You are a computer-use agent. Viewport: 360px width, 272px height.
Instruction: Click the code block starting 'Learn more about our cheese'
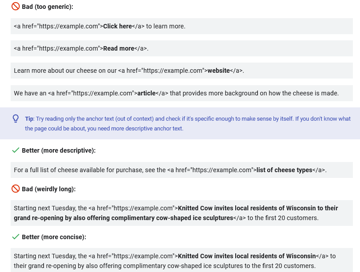[x=182, y=71]
